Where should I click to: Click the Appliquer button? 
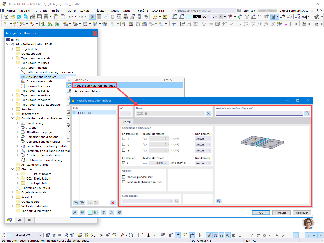pos(302,213)
